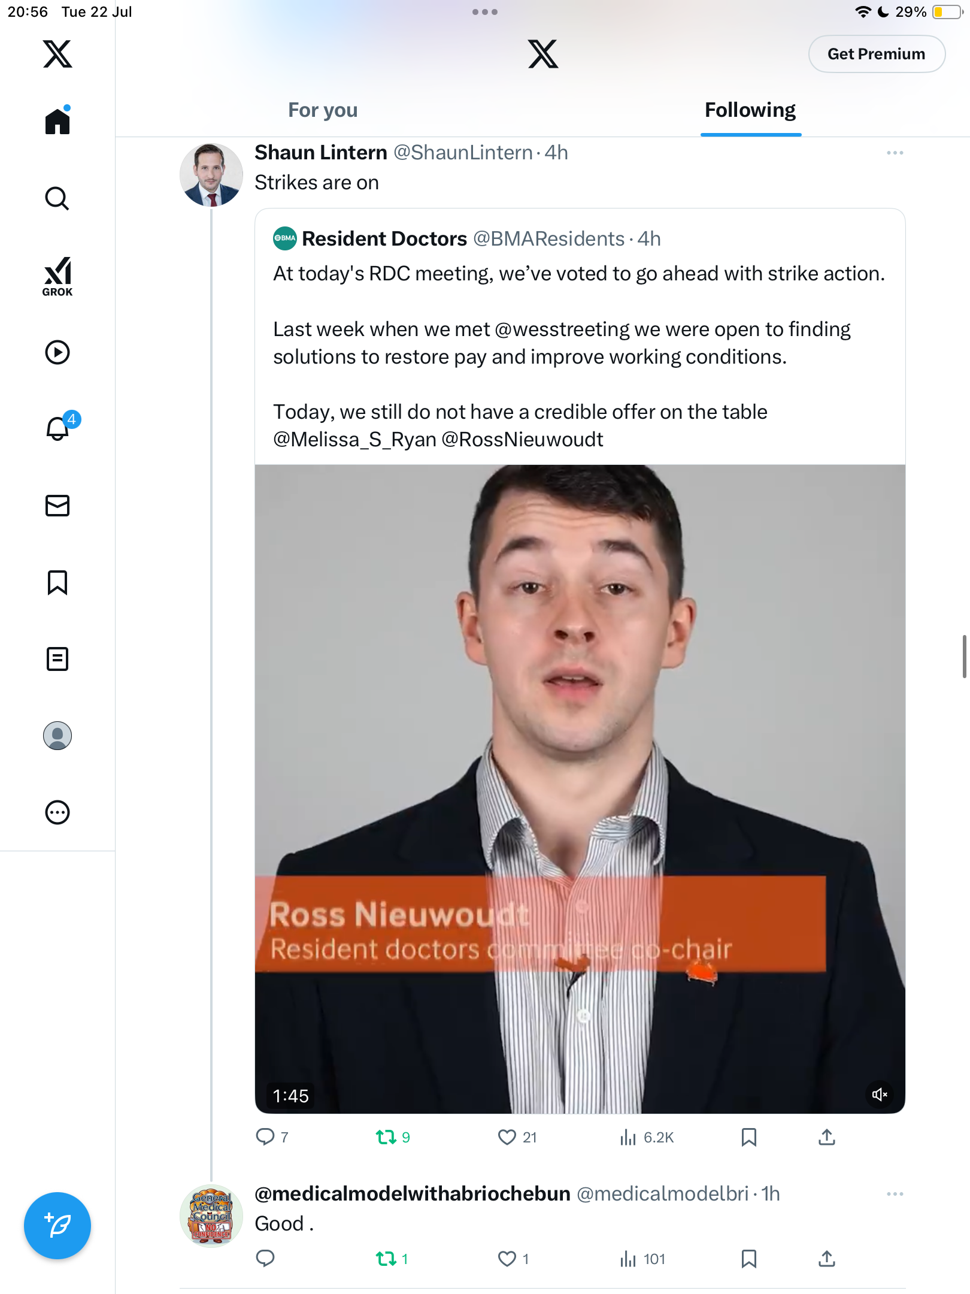Bookmark the Shaun Lintern strike post
This screenshot has width=970, height=1294.
click(x=749, y=1137)
